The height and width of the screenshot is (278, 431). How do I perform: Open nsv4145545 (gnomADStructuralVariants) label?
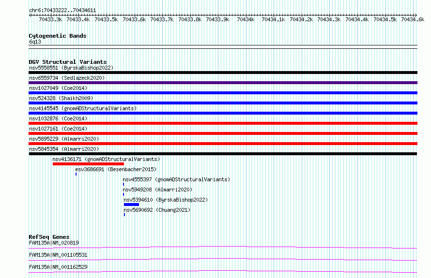[x=83, y=108]
